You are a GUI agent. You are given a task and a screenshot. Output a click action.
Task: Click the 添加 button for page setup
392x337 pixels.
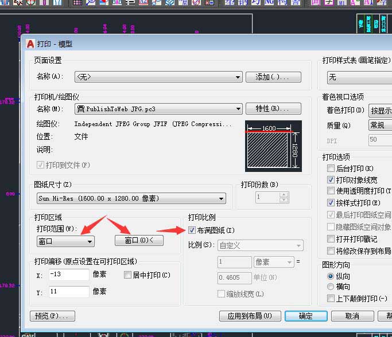(x=273, y=77)
